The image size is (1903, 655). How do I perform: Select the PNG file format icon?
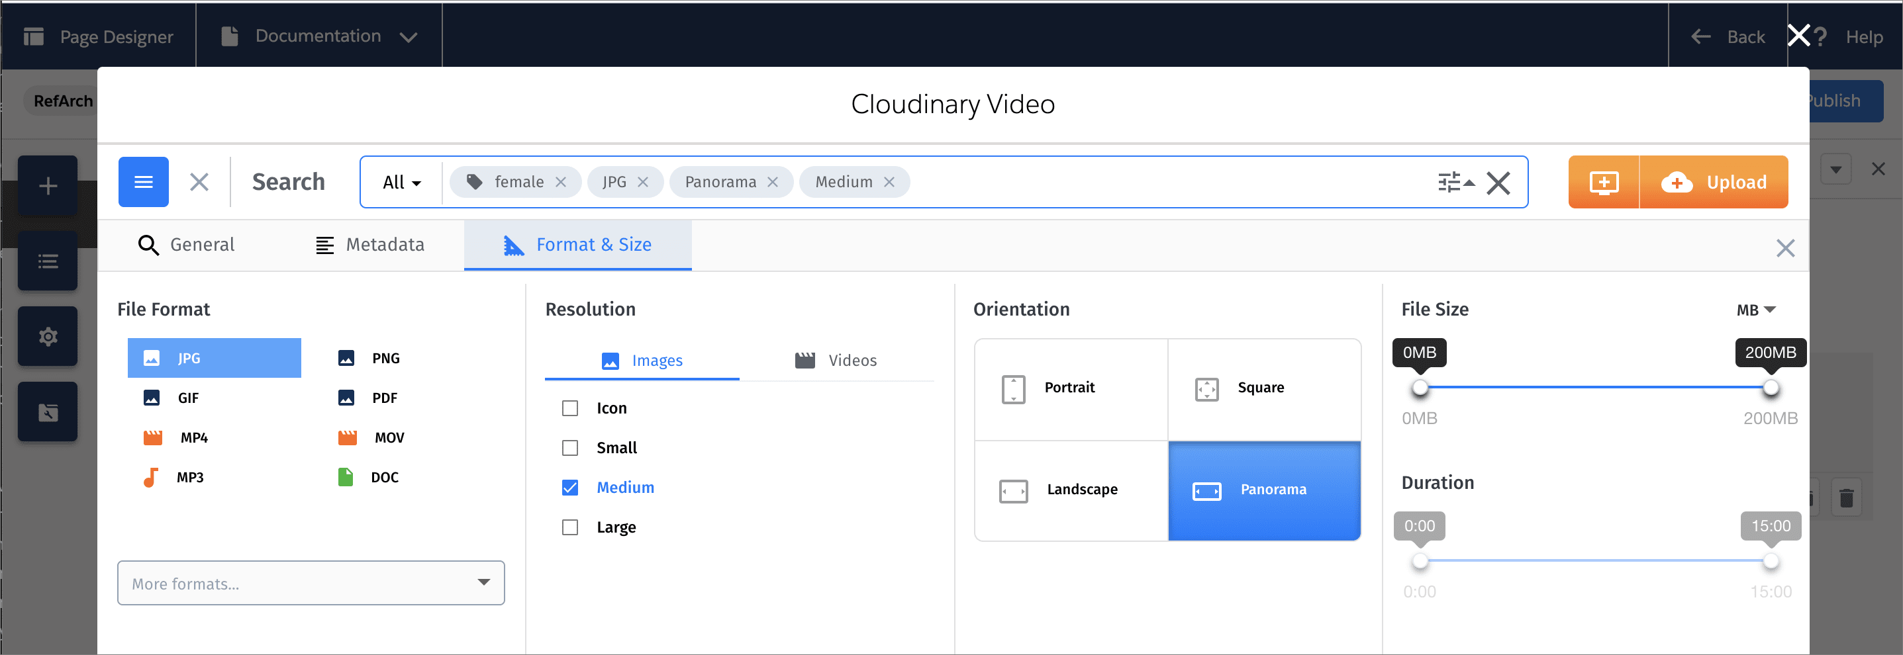(x=347, y=357)
